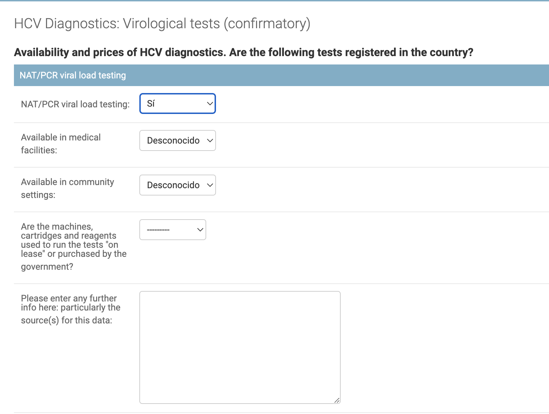
Task: Select the 'Desconocido' value in the medical facilities field
Action: [x=173, y=140]
